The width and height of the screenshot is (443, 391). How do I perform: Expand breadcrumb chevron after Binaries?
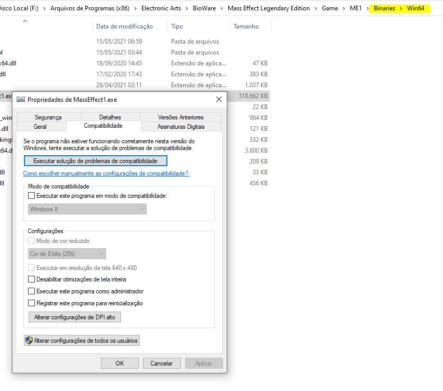point(401,8)
